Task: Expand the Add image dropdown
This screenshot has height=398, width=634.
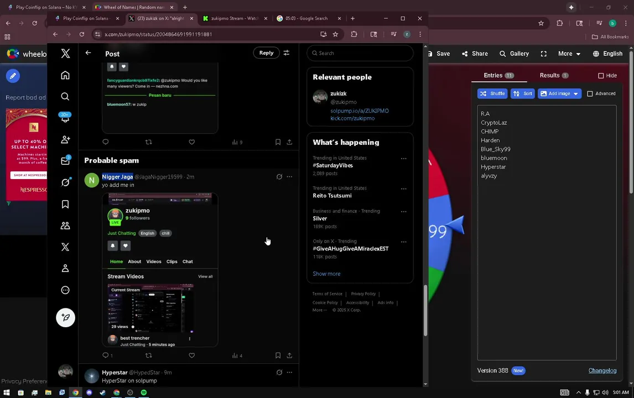Action: coord(576,94)
